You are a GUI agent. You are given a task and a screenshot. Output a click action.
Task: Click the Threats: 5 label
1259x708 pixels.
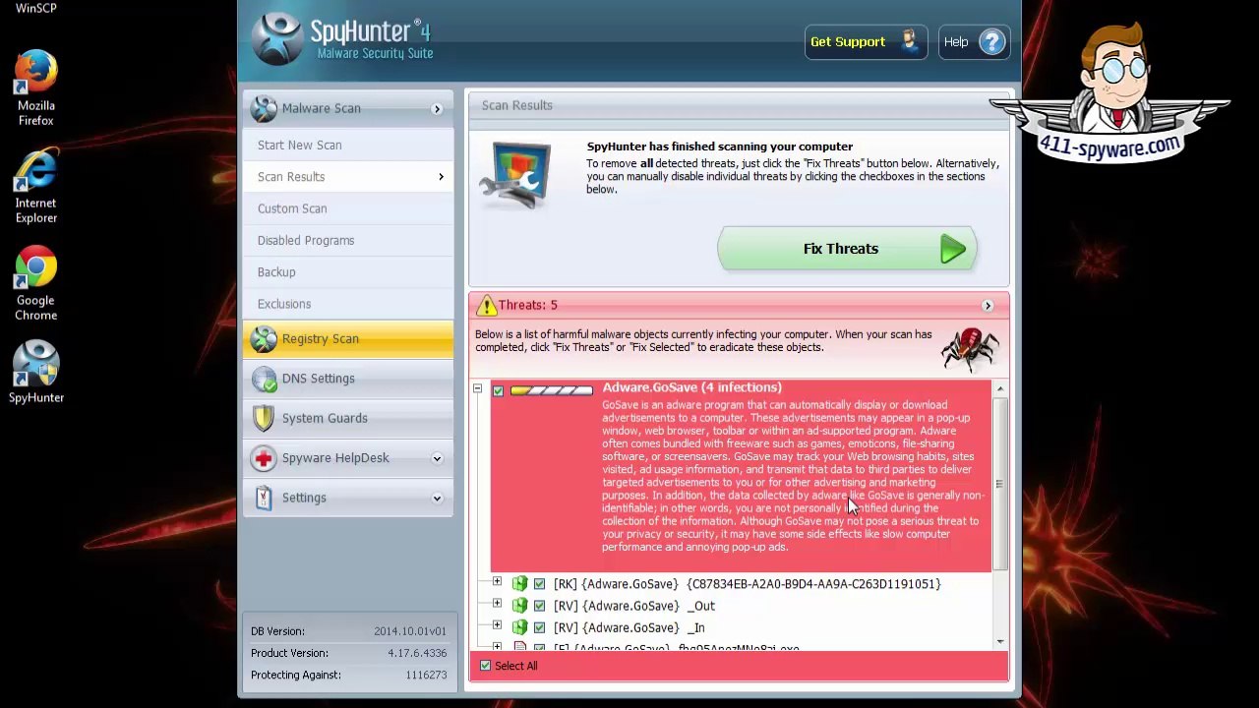point(527,306)
